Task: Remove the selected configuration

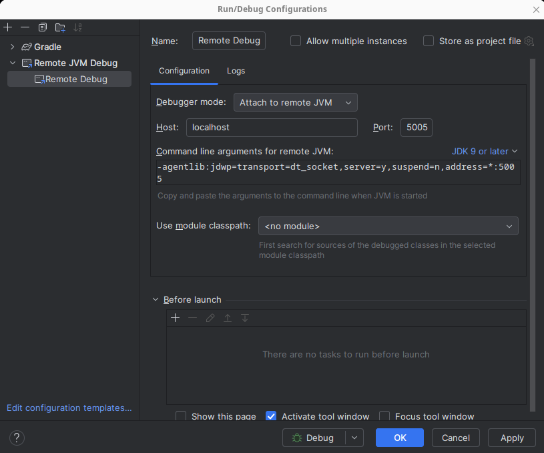Action: click(25, 27)
